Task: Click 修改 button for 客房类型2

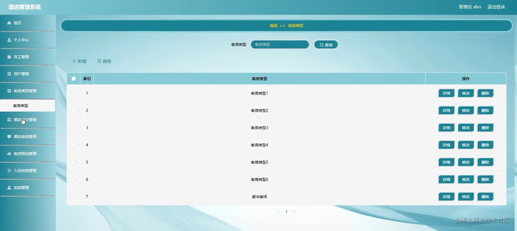Action: (x=466, y=110)
